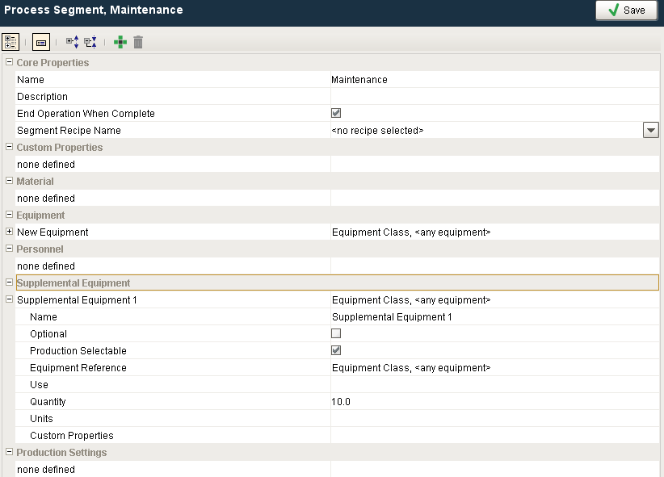Click the collapse all properties icon
This screenshot has width=664, height=477.
pos(90,42)
